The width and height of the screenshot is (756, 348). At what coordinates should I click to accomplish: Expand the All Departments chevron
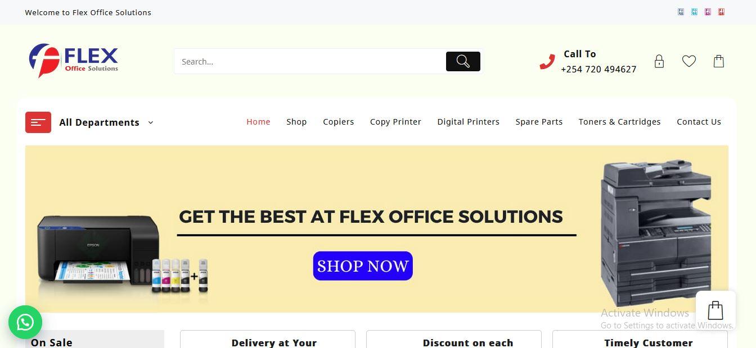pyautogui.click(x=150, y=122)
